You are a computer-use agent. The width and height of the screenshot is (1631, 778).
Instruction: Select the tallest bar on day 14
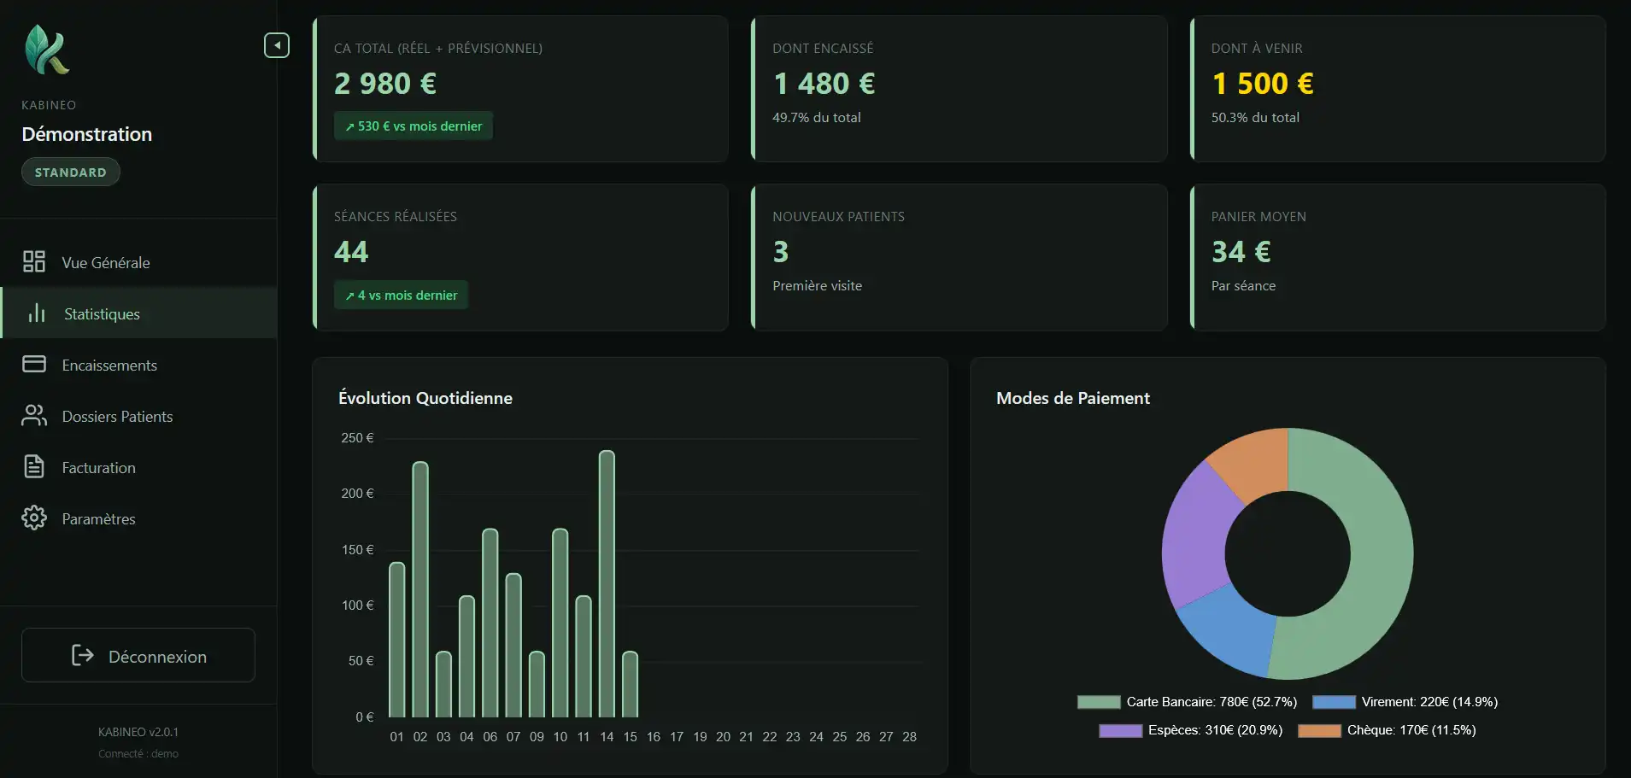click(x=607, y=581)
